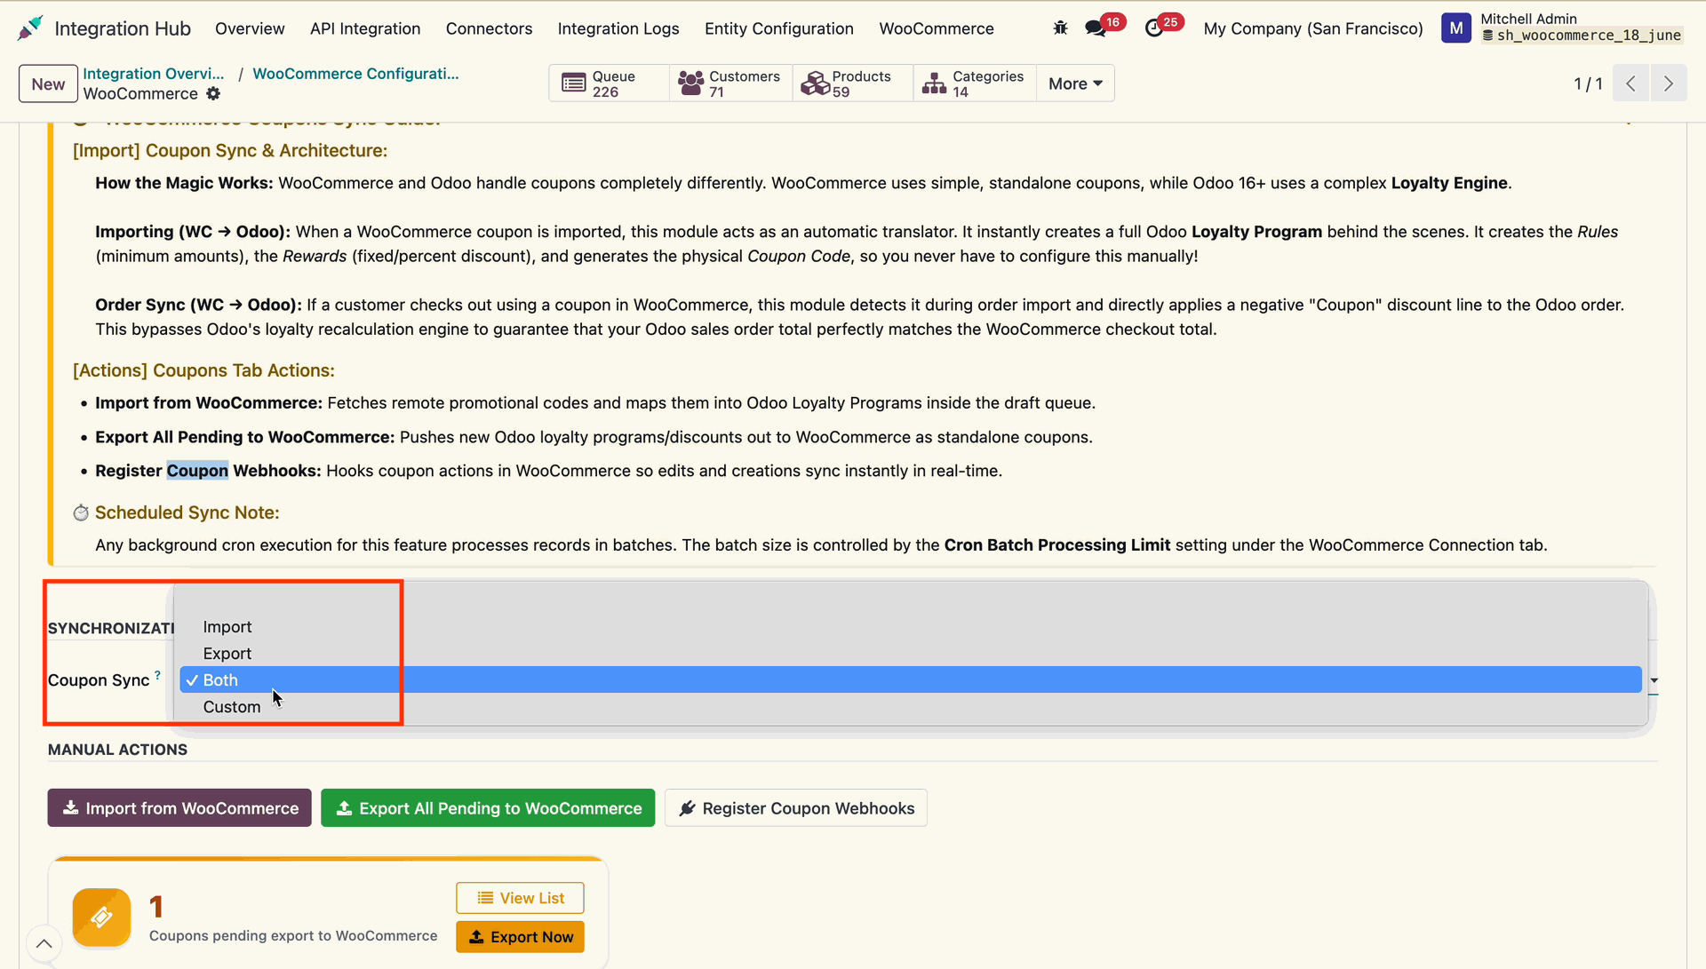1706x969 pixels.
Task: Click the Scheduled Sync Note clock icon
Action: pos(81,512)
